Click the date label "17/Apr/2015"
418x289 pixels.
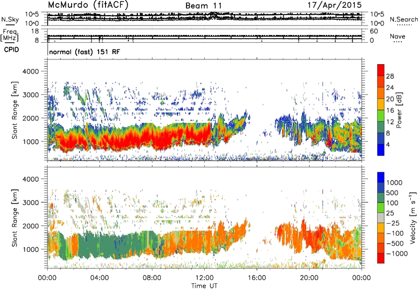[335, 5]
